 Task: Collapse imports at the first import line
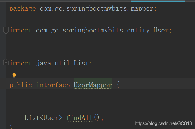[x=6, y=30]
